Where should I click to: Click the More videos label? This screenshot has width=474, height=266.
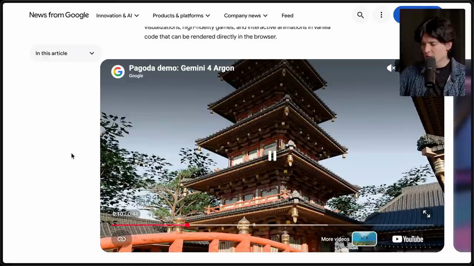pos(335,239)
